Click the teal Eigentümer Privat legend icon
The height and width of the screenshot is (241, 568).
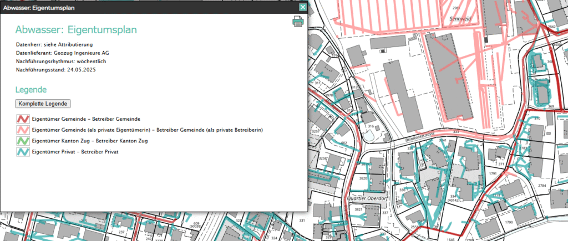click(x=22, y=152)
